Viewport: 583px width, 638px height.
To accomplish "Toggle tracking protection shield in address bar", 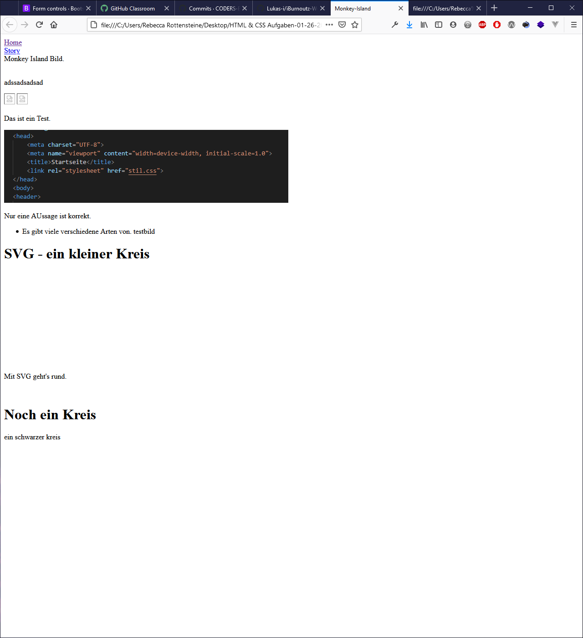I will [342, 25].
